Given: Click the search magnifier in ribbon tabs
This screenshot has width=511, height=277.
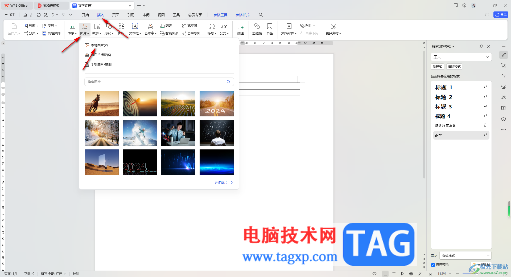Looking at the screenshot, I should [x=261, y=15].
